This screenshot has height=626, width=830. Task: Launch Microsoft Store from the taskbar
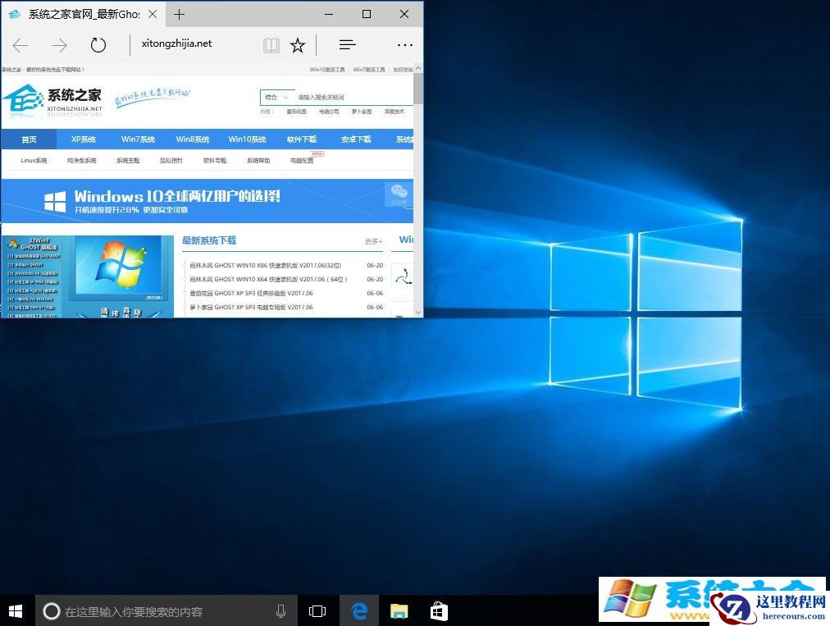point(439,610)
